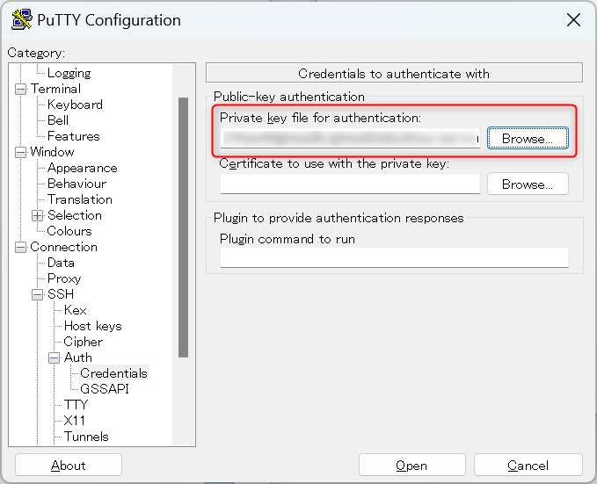
Task: Browse for certificate file
Action: [x=528, y=184]
